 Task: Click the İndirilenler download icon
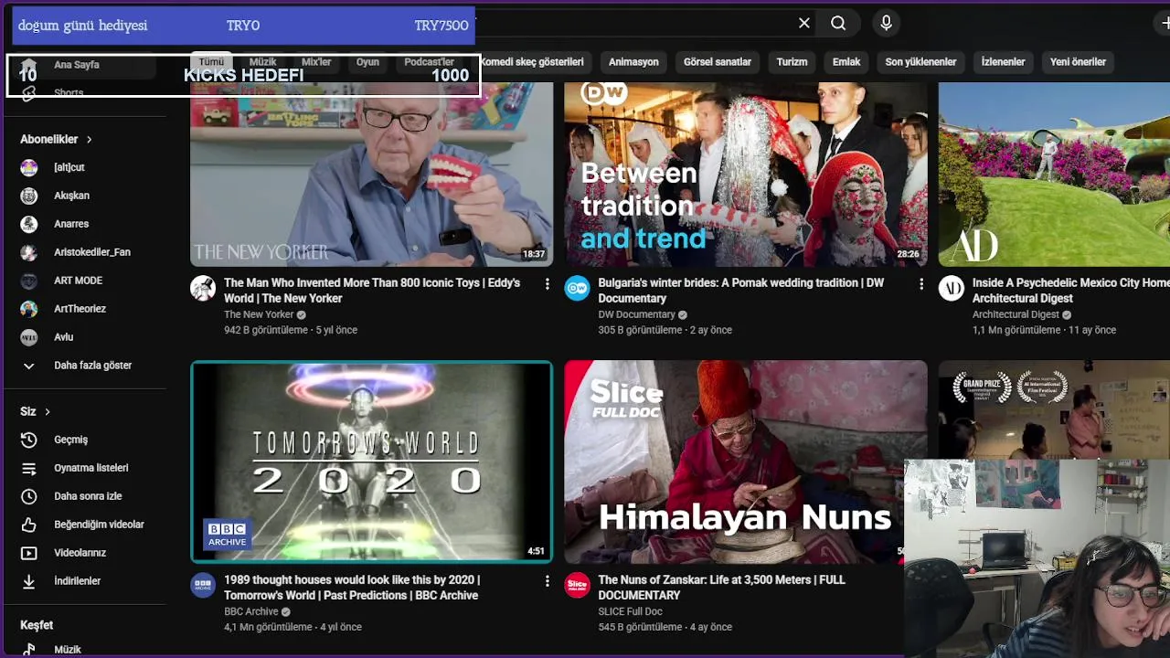29,581
